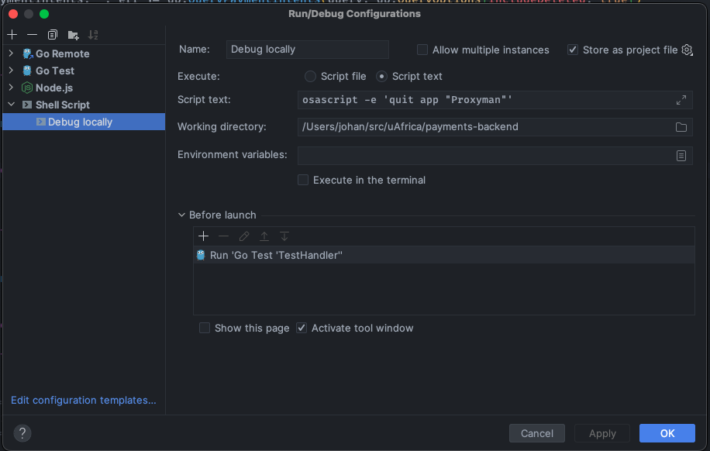This screenshot has height=451, width=710.
Task: Remove the Before launch task
Action: click(x=224, y=236)
